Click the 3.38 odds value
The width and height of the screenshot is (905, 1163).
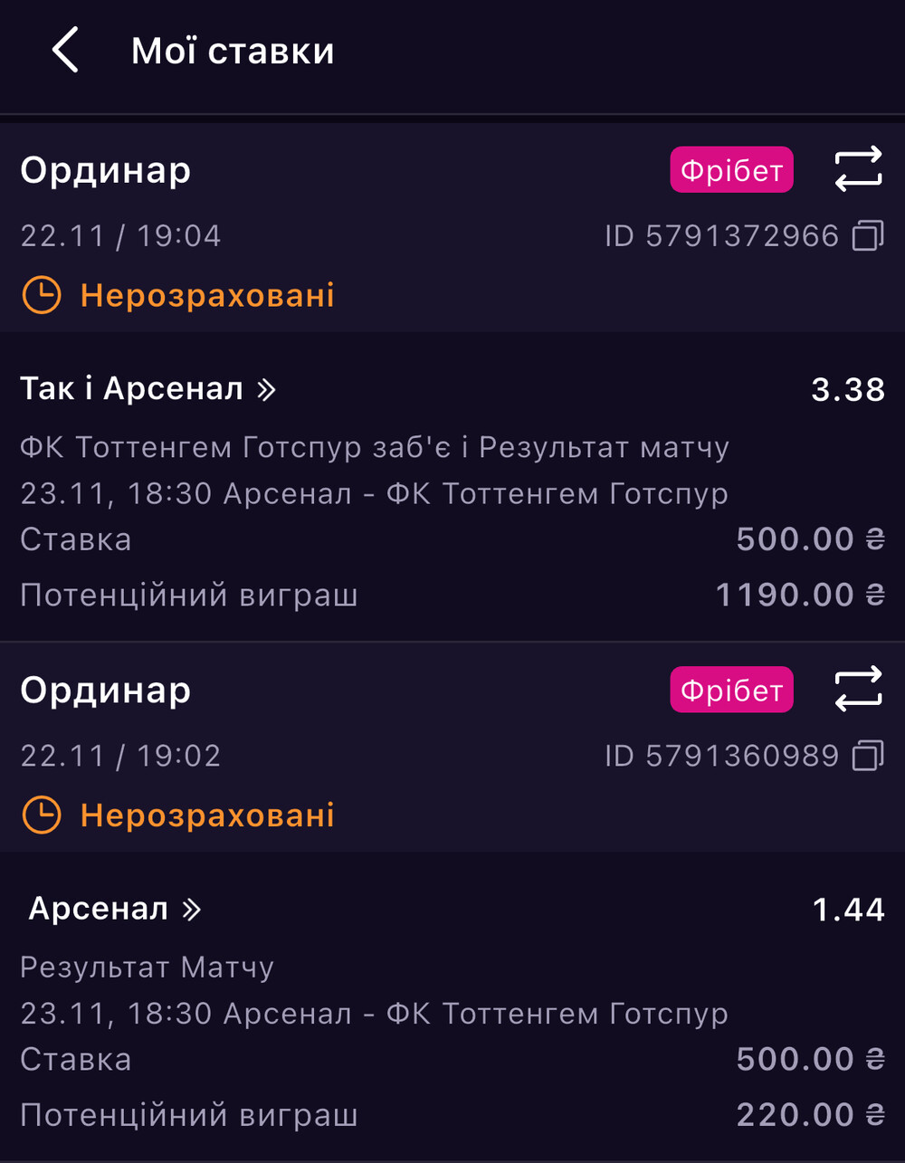848,390
